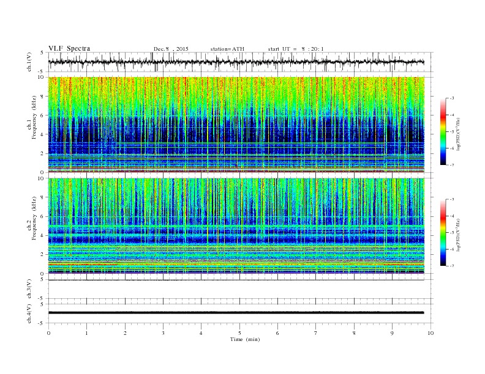485x374 pixels.
Task: Click the 'Time (min)' x-axis label
Action: pos(245,339)
